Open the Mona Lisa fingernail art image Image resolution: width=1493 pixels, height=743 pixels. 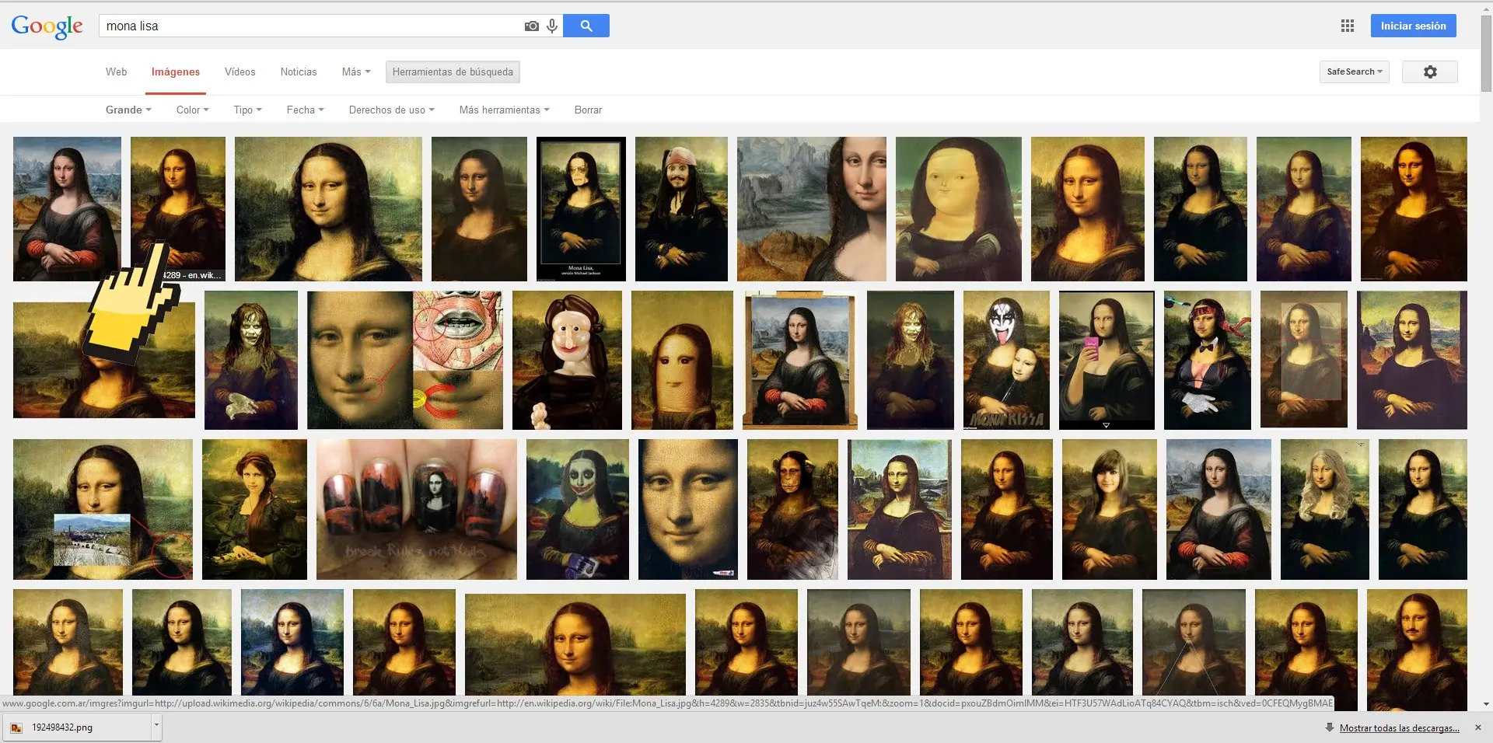(x=417, y=509)
